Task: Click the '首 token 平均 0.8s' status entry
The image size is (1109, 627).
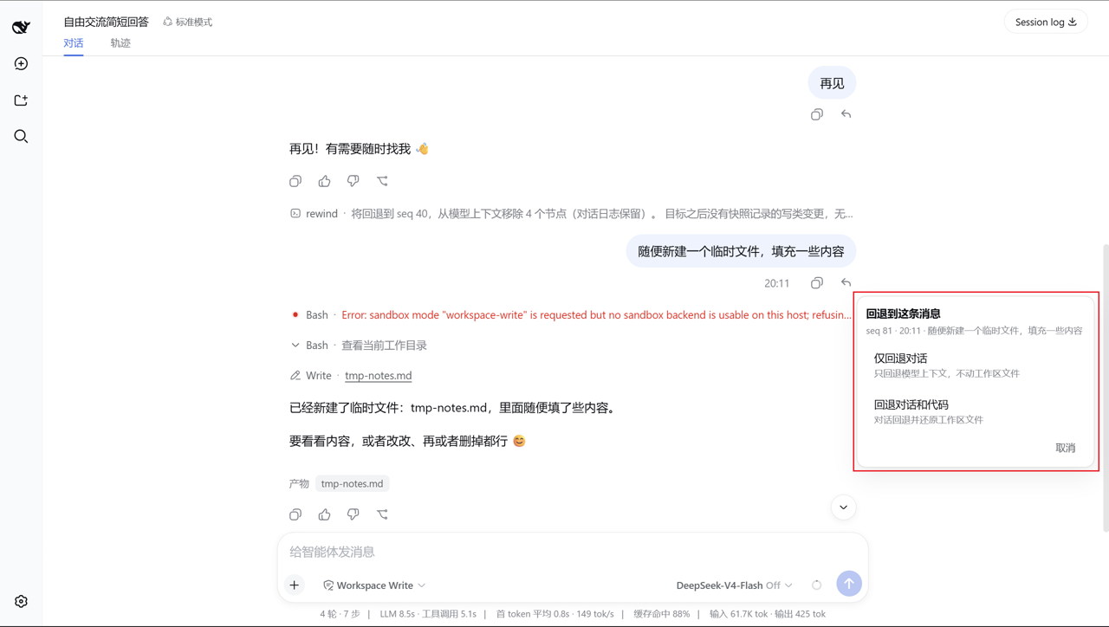Action: pos(554,614)
